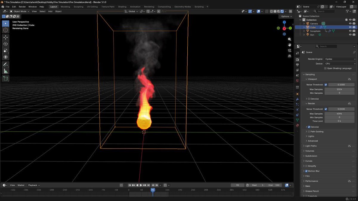This screenshot has width=358, height=201.
Task: Open Device dropdown showing CPU
Action: coord(340,64)
